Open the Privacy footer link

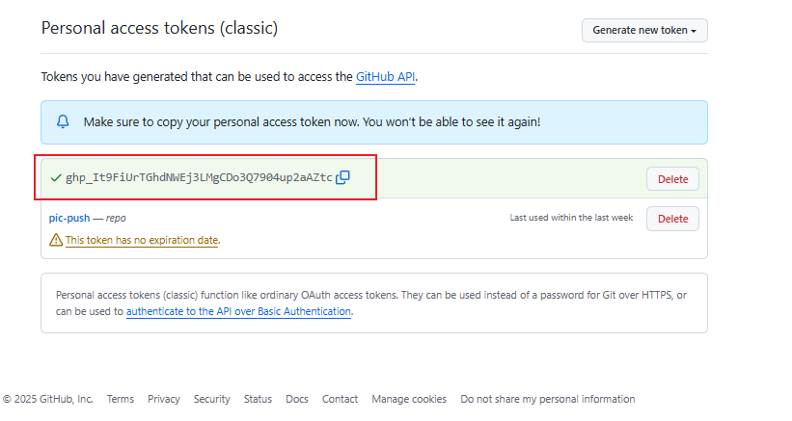pos(164,399)
